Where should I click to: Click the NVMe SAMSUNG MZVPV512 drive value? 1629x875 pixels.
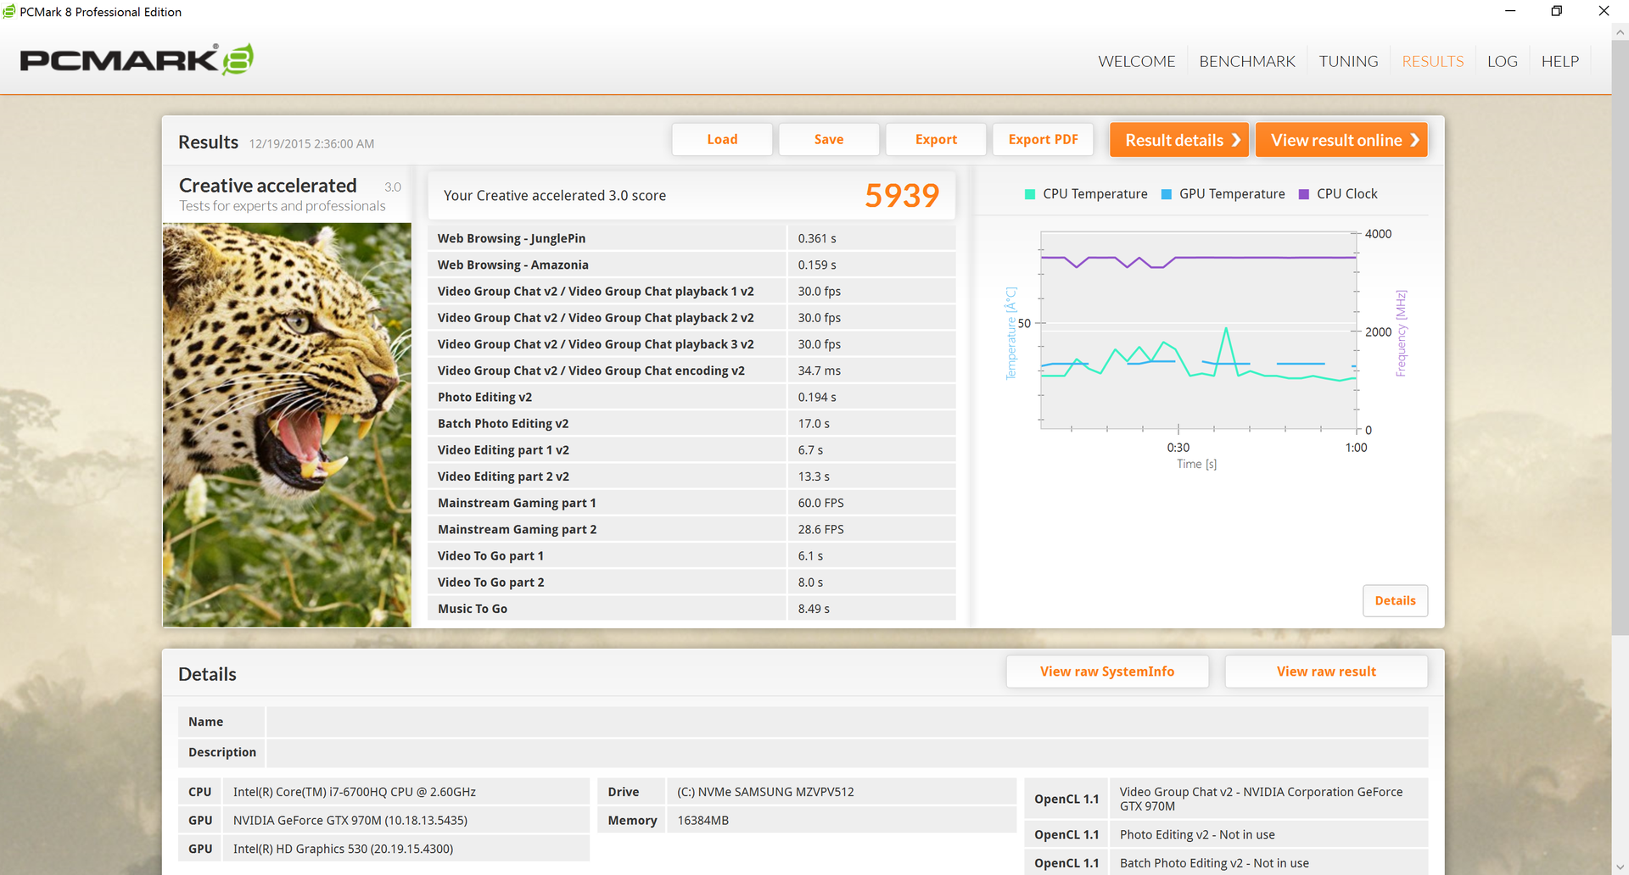click(765, 792)
